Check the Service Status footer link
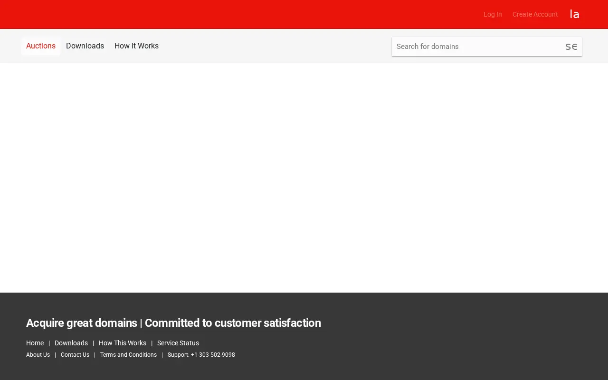608x380 pixels. click(178, 343)
